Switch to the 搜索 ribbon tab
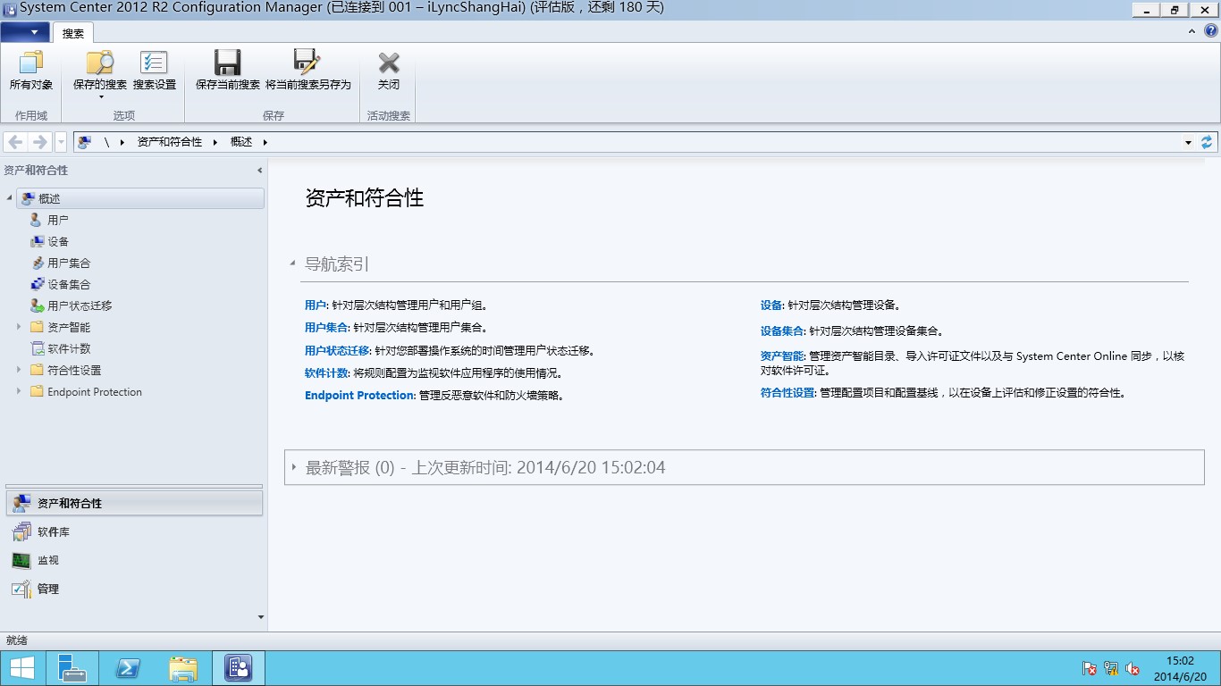The width and height of the screenshot is (1221, 686). (x=73, y=33)
